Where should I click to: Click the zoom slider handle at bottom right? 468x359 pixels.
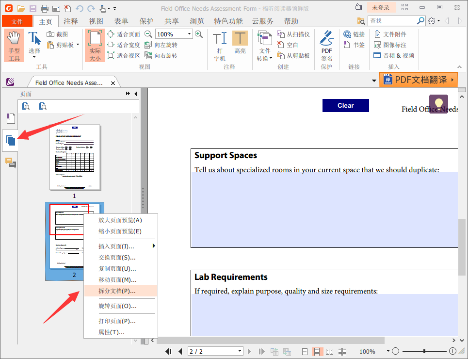pyautogui.click(x=424, y=351)
